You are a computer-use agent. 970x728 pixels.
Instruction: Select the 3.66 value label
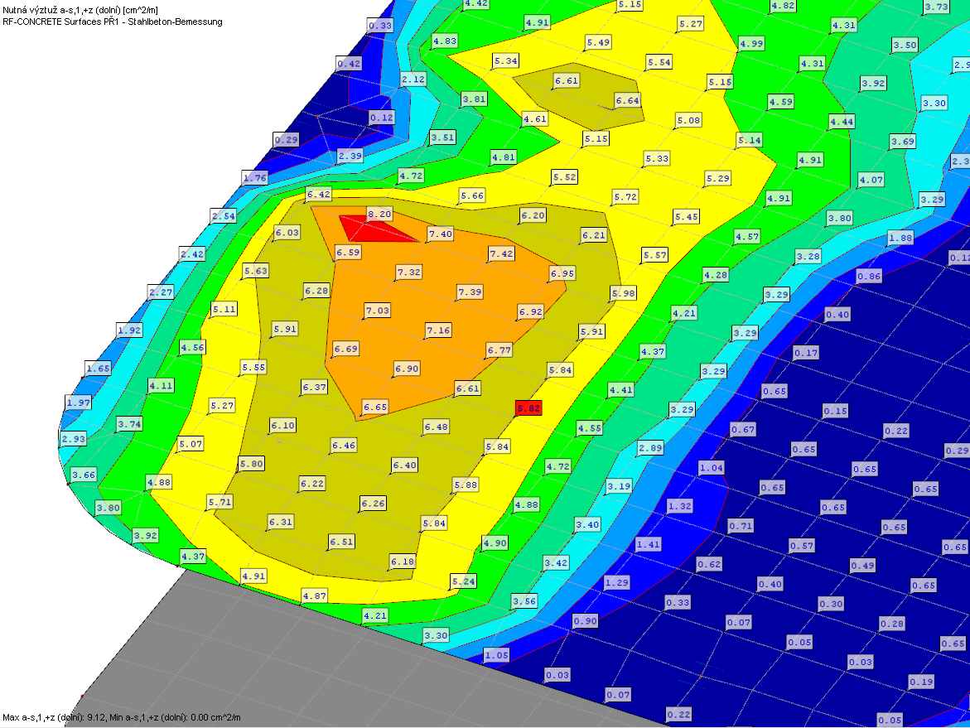pyautogui.click(x=84, y=475)
